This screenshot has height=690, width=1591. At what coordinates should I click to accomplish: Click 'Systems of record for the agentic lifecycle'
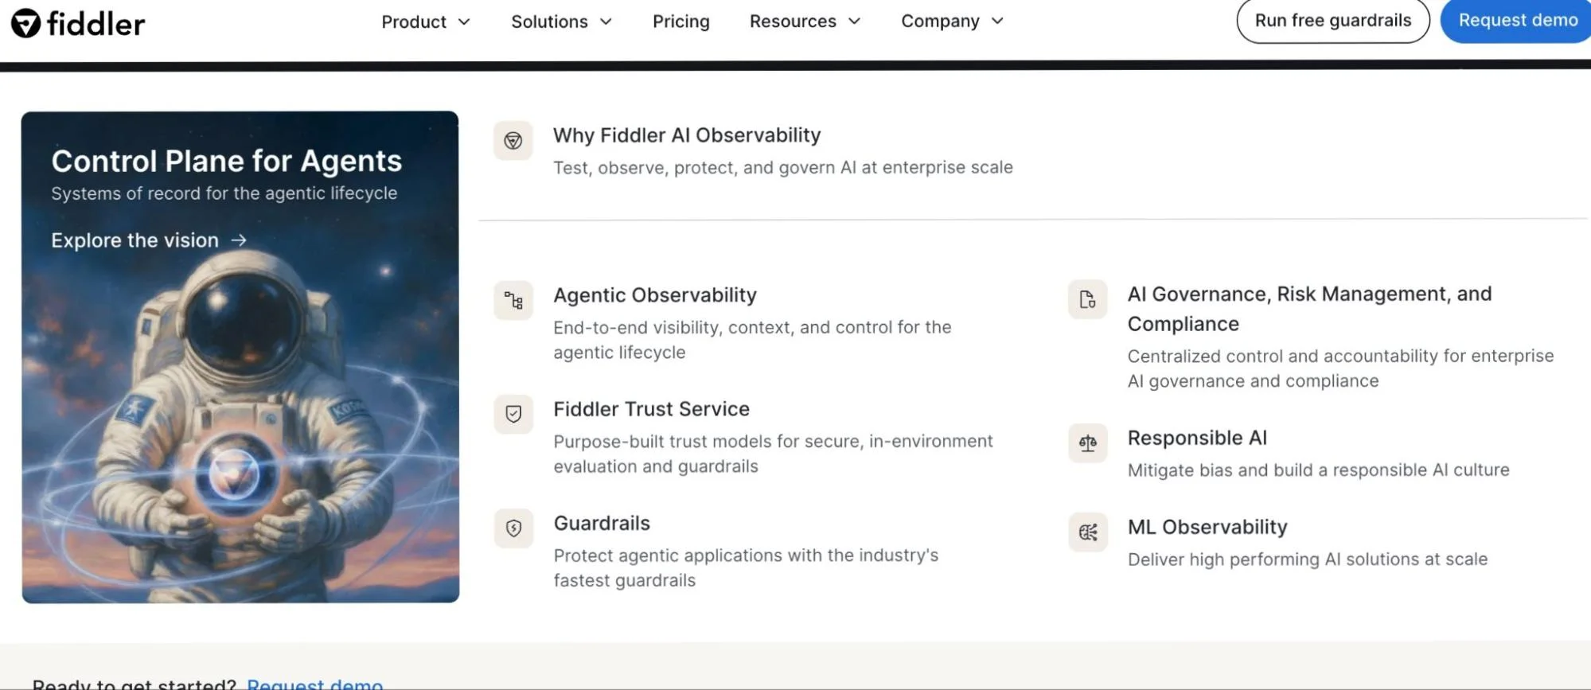[224, 193]
